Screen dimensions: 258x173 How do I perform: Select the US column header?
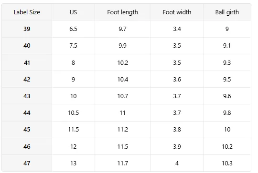click(x=73, y=12)
